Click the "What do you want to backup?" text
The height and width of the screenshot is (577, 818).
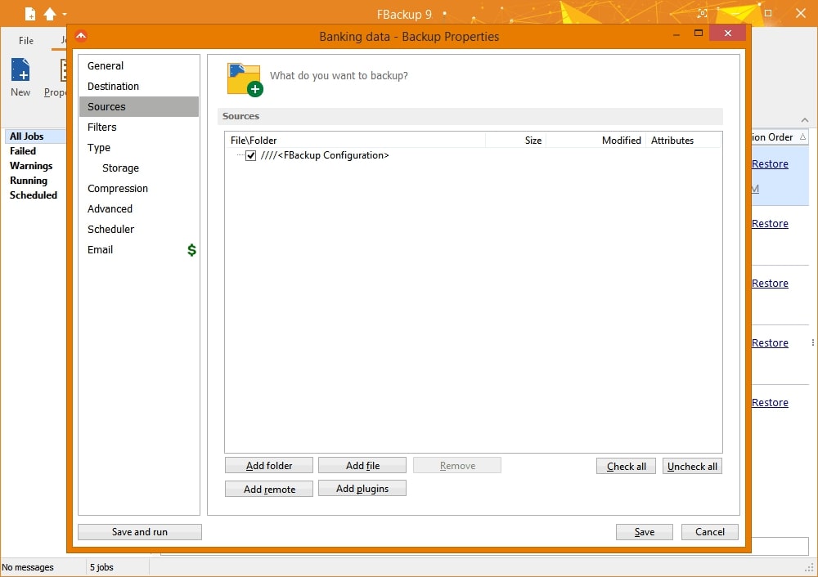(x=339, y=75)
